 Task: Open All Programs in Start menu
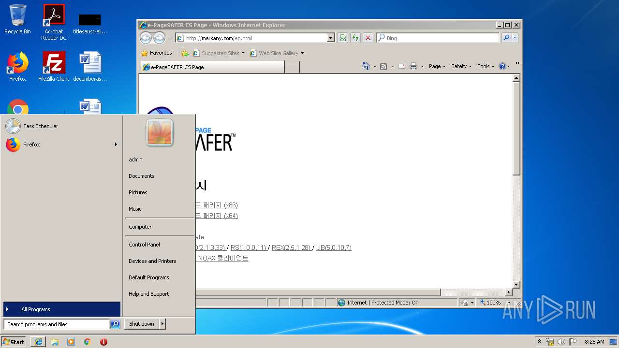coord(61,309)
